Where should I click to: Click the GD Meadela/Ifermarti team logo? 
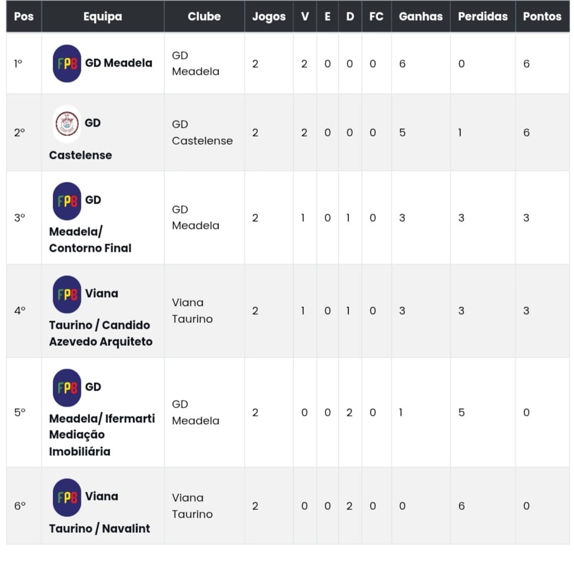67,388
